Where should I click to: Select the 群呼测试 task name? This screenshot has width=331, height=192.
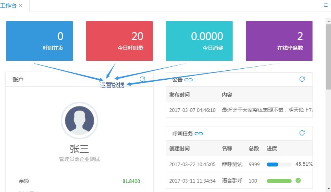pos(232,164)
